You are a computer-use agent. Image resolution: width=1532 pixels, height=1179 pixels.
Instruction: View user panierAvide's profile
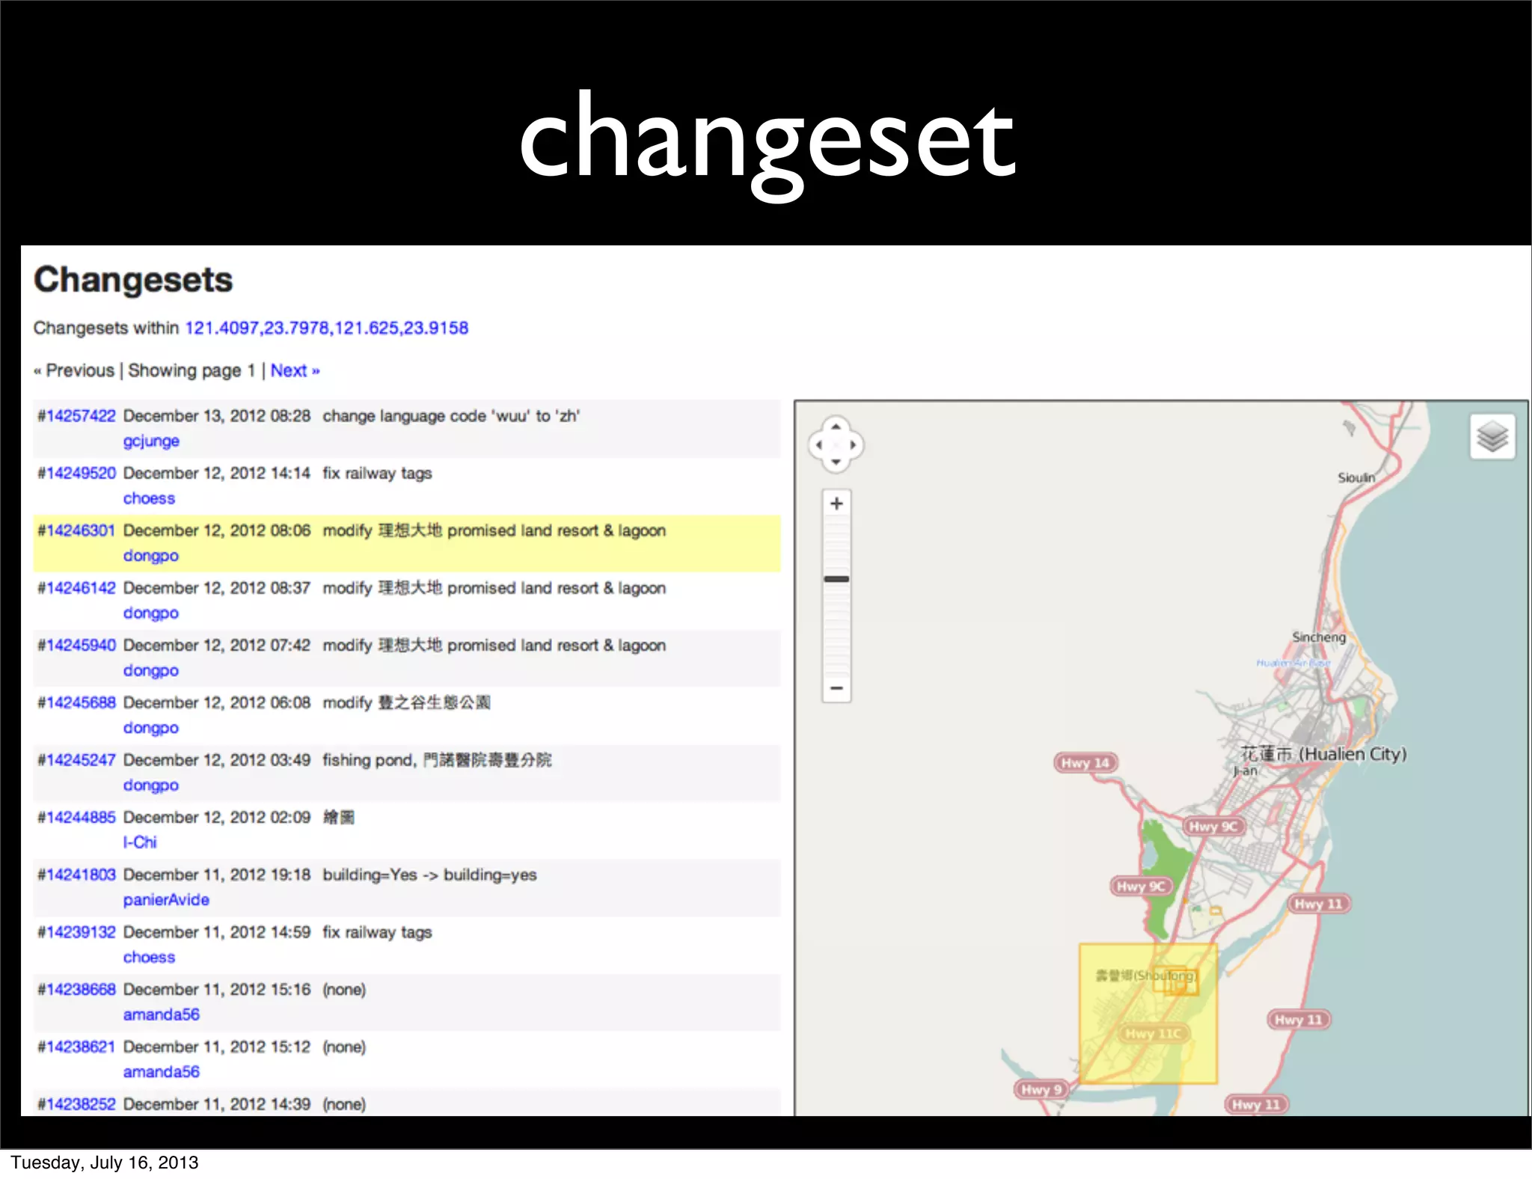[166, 900]
